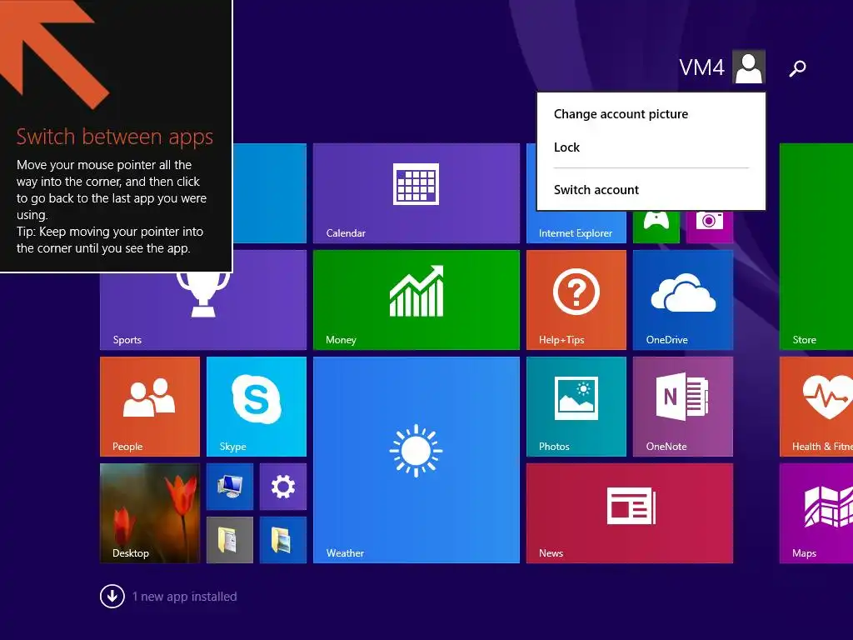Viewport: 853px width, 640px height.
Task: Open the This PC computer tile
Action: point(230,487)
